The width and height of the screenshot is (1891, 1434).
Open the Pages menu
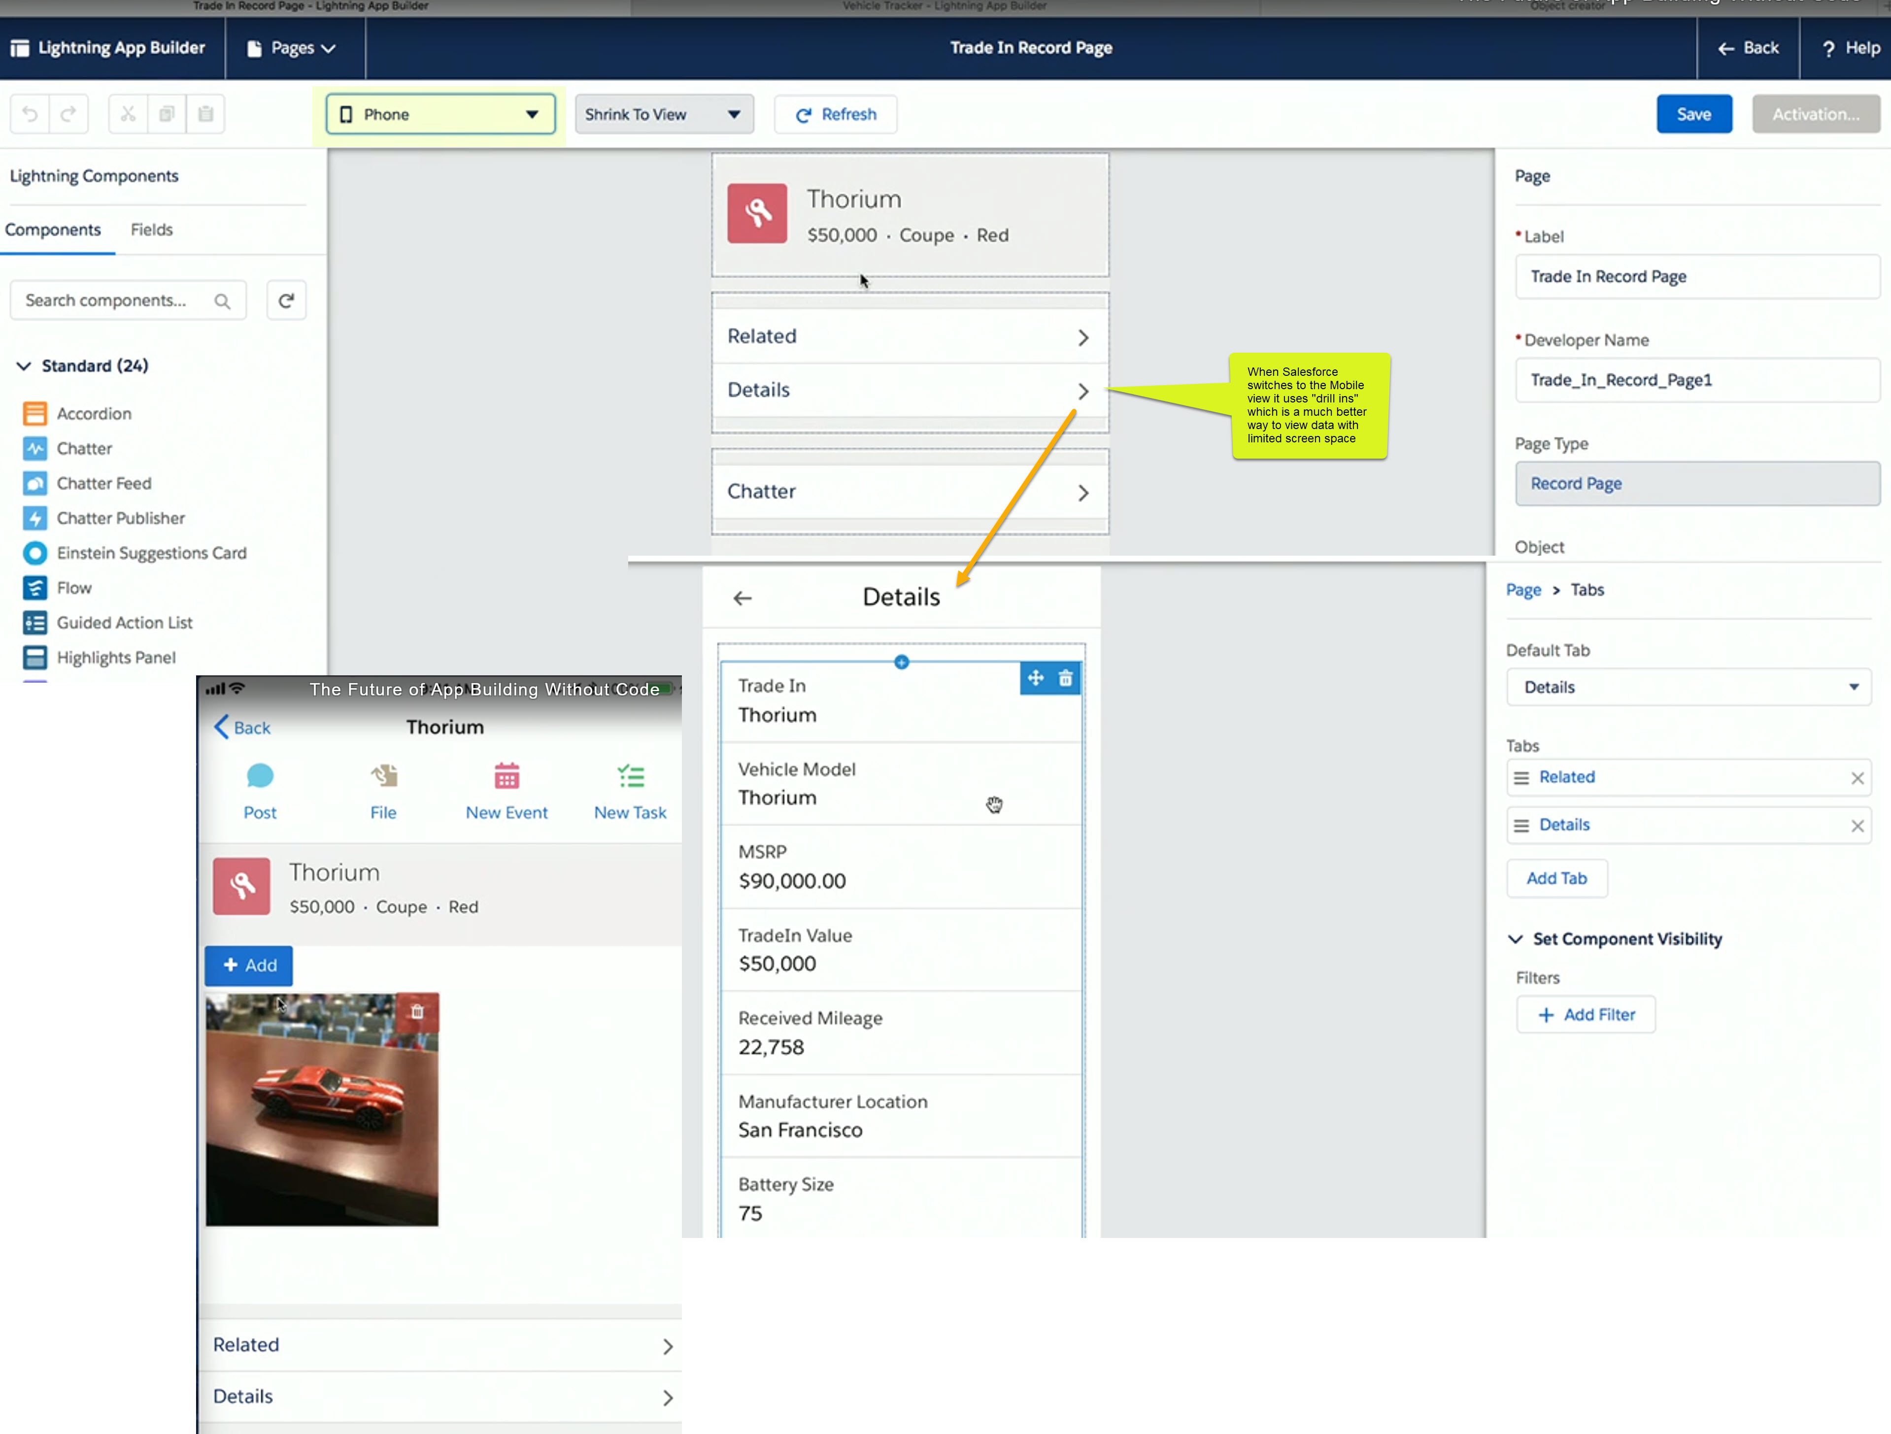coord(292,49)
